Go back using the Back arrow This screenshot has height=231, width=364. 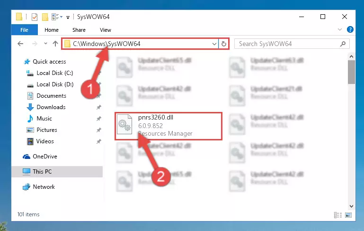[x=20, y=44]
